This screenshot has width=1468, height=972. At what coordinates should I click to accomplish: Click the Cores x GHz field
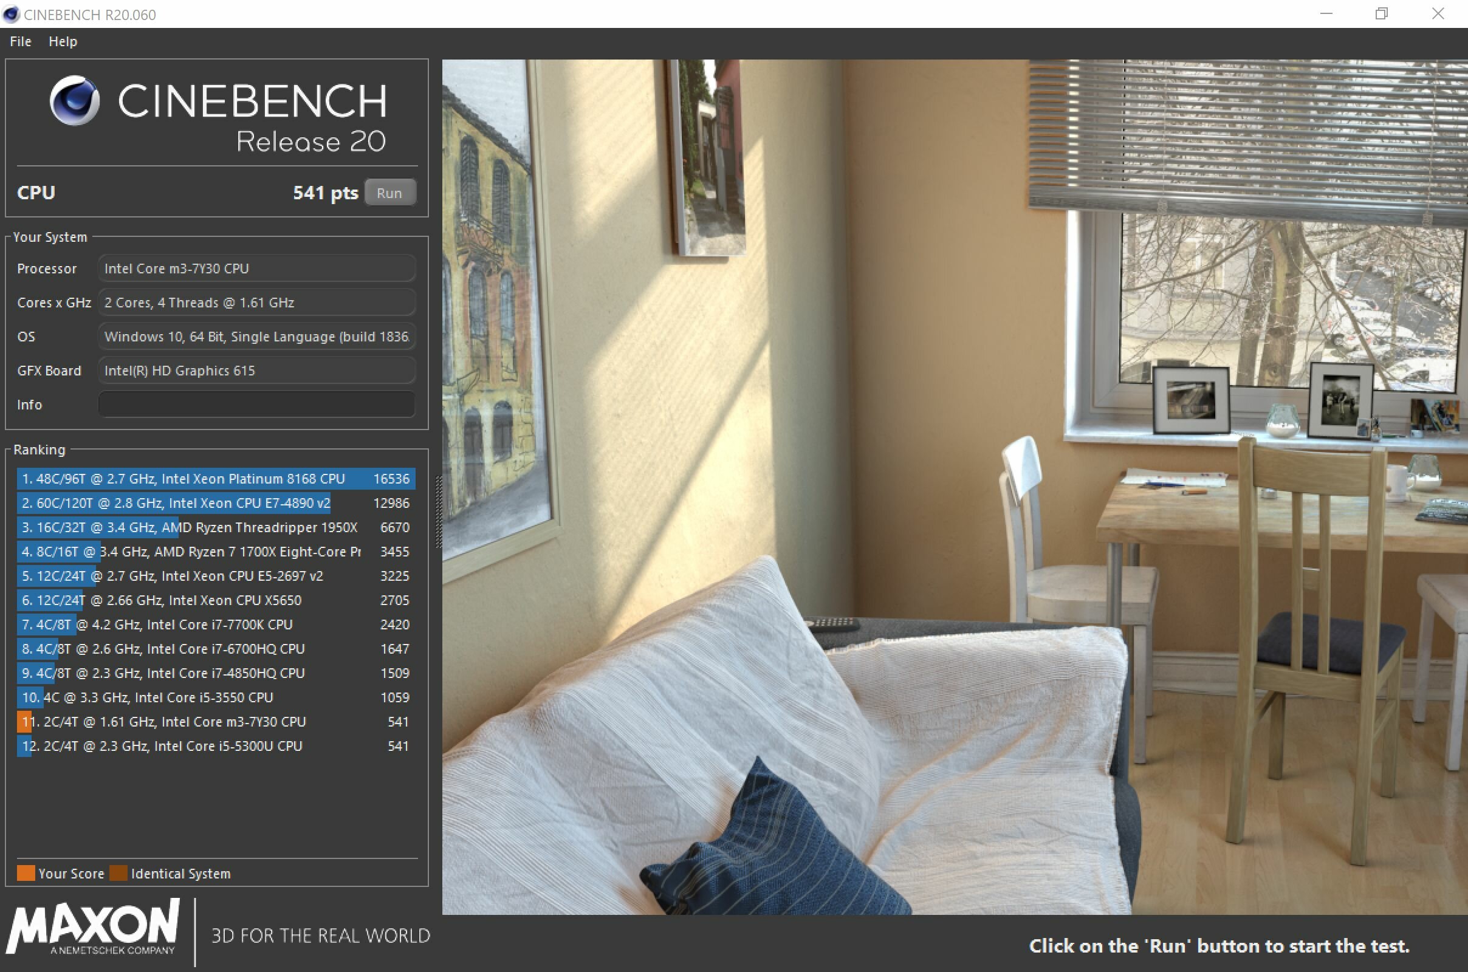(x=256, y=303)
